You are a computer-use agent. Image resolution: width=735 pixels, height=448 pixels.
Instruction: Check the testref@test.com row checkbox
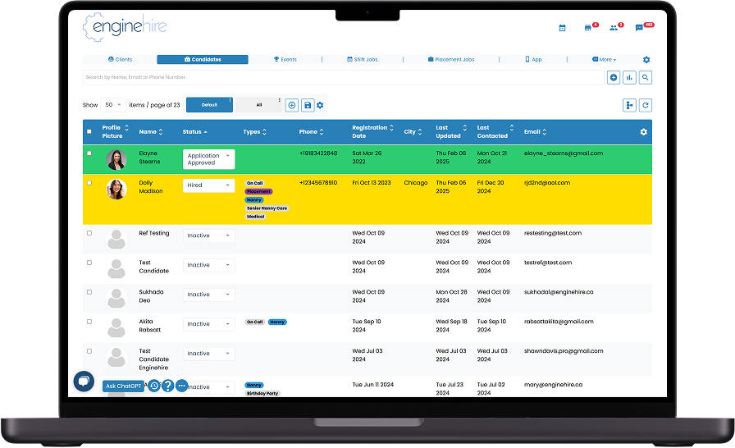click(x=89, y=263)
